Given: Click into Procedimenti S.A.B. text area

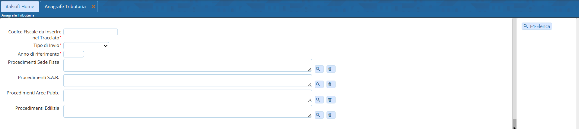Looking at the screenshot, I should pos(187,81).
